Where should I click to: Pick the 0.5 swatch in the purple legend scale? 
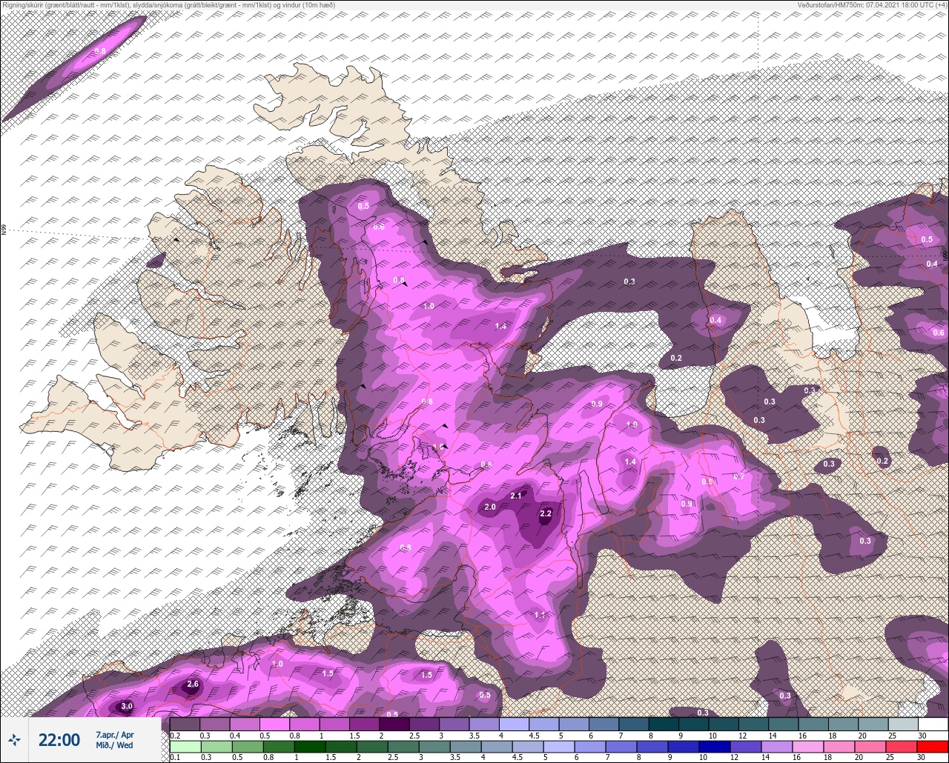(x=274, y=724)
